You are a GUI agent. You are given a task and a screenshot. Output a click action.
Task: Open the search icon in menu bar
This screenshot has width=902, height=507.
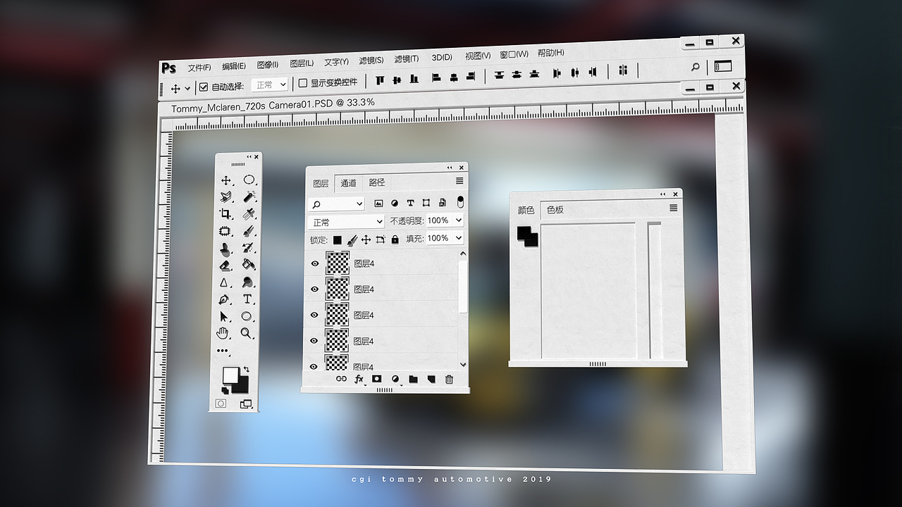pos(696,67)
